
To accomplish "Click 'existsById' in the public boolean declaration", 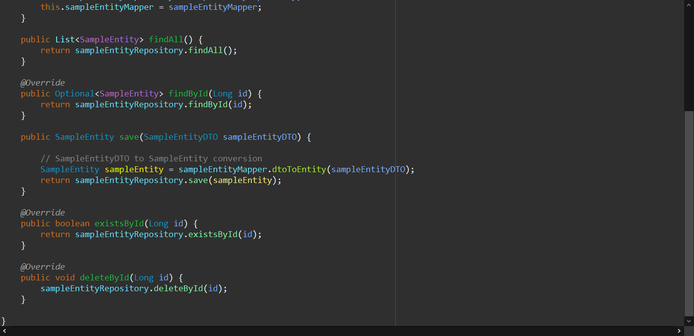I will (119, 223).
